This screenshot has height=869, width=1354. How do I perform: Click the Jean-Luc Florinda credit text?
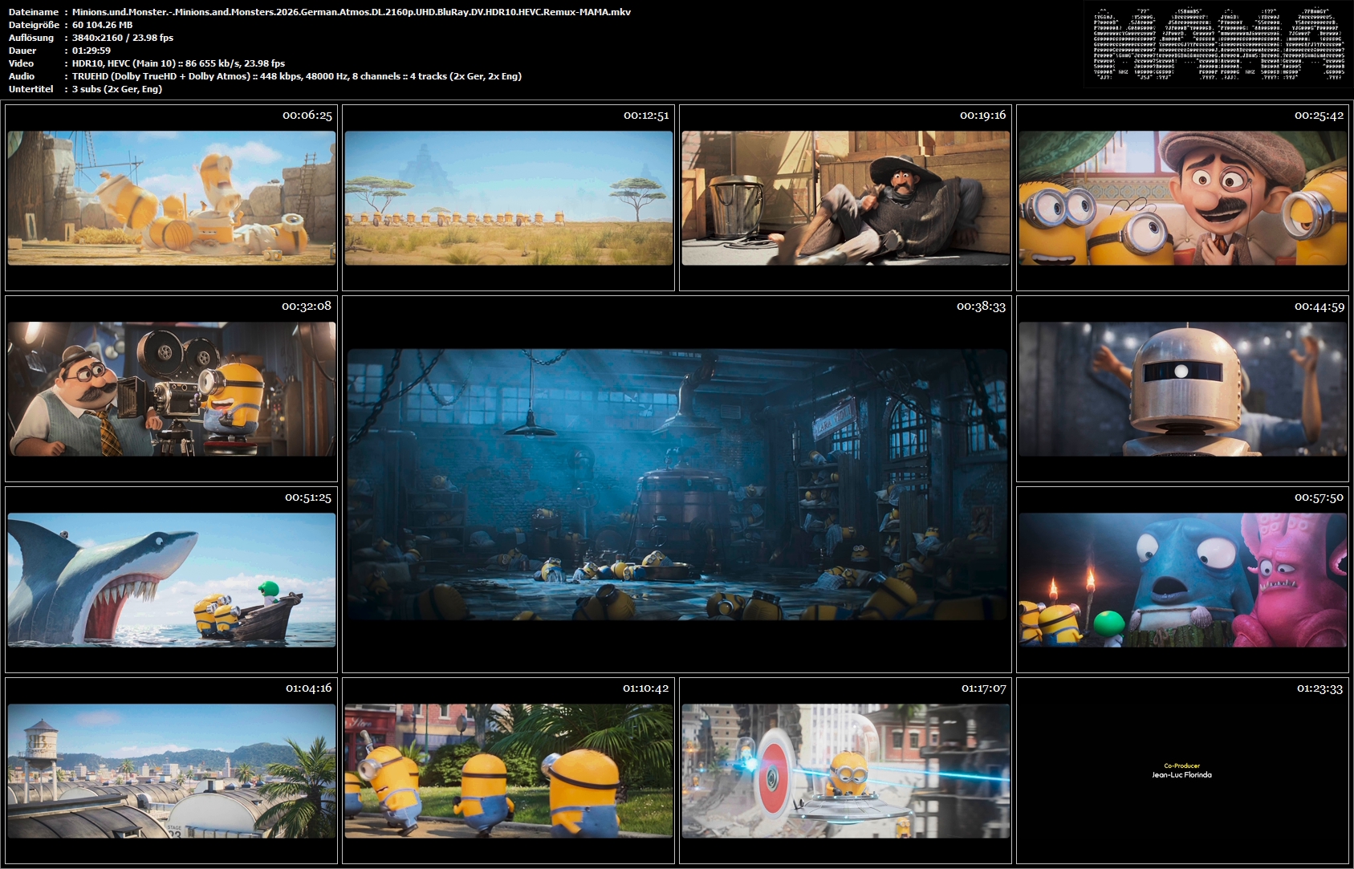coord(1182,775)
